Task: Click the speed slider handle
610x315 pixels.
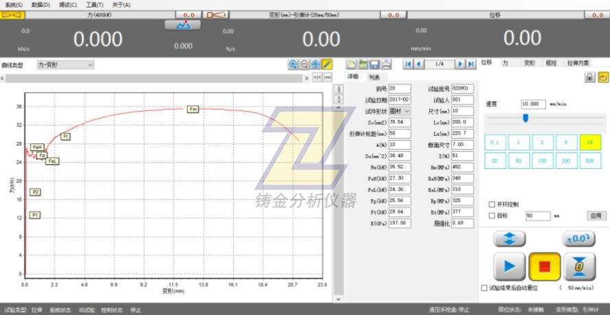Action: 526,118
